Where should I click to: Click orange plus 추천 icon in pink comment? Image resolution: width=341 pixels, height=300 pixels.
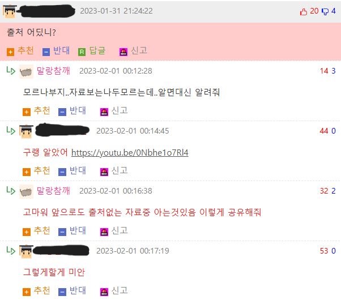click(x=10, y=52)
